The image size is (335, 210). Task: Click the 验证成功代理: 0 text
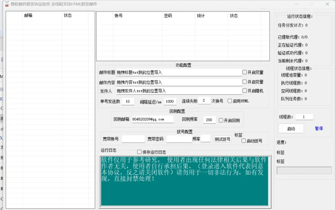[x=292, y=53]
